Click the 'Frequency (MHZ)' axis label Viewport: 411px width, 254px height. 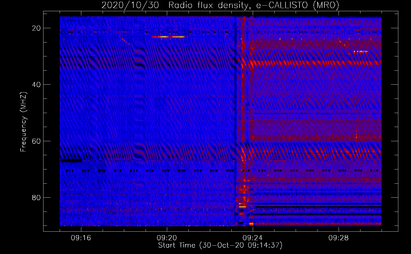pos(23,122)
